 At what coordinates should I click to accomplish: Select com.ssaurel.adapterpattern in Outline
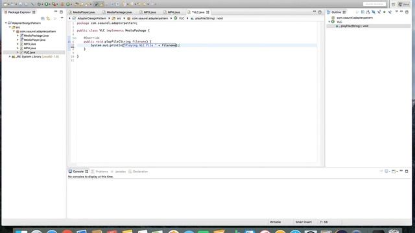pos(355,17)
